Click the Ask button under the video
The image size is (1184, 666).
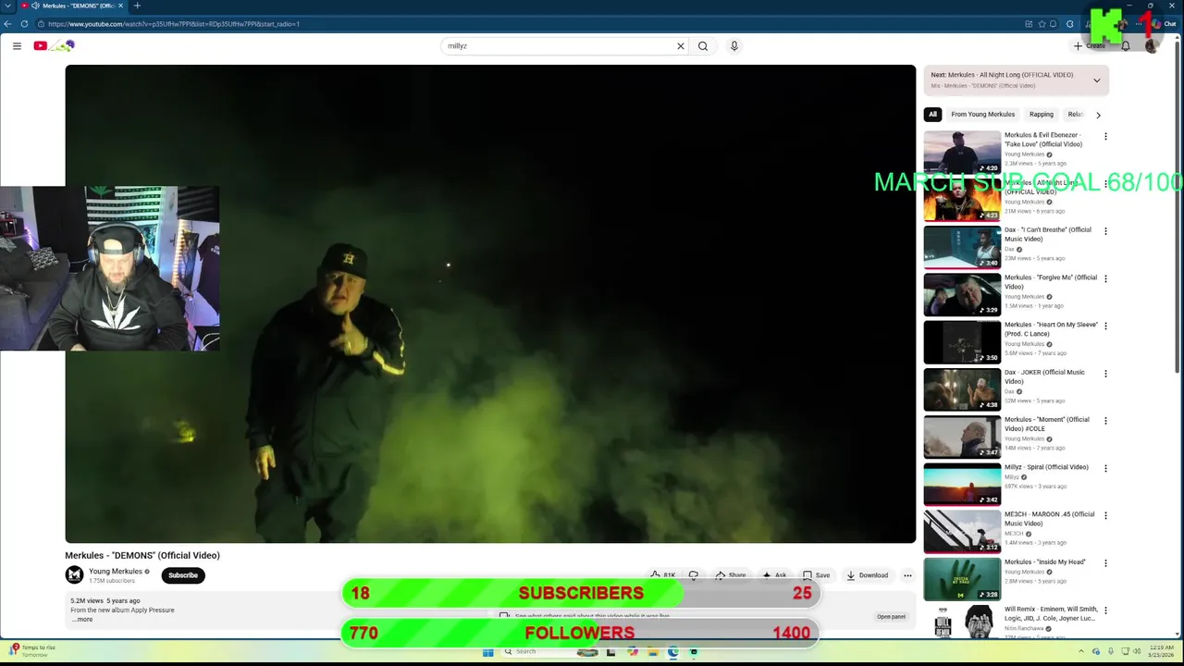pos(774,575)
